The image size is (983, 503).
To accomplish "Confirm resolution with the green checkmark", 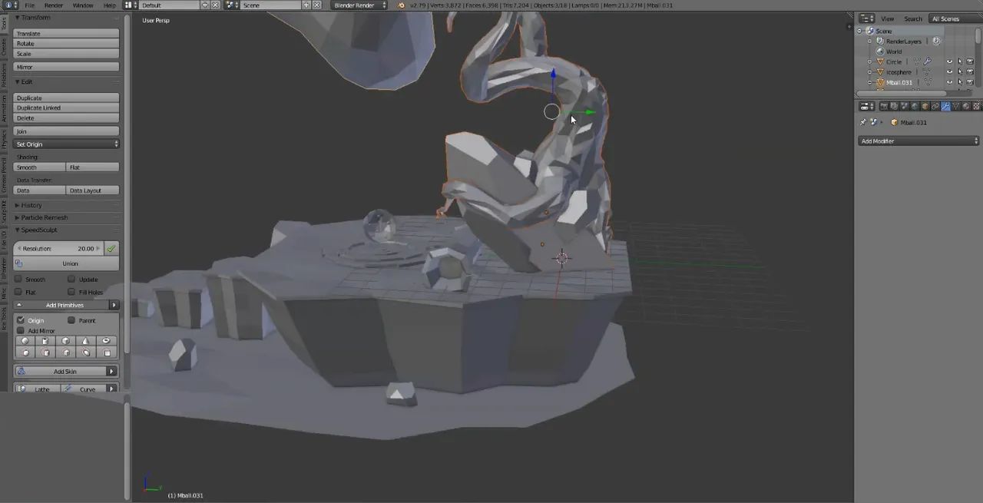I will point(111,249).
